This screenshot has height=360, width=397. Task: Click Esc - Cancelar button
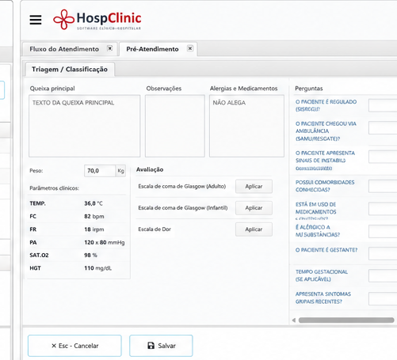pyautogui.click(x=74, y=346)
